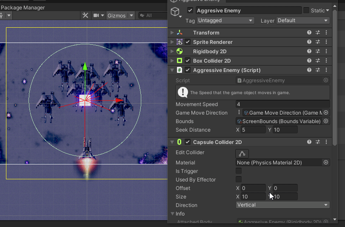Open the Gizmos dropdown arrow
The height and width of the screenshot is (227, 345).
(x=131, y=16)
